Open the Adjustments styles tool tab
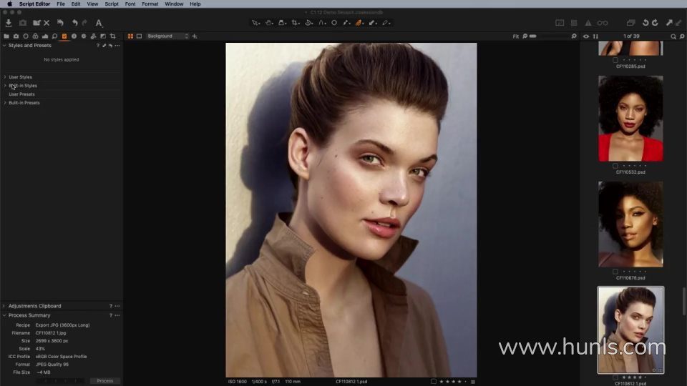The height and width of the screenshot is (386, 687). [64, 36]
